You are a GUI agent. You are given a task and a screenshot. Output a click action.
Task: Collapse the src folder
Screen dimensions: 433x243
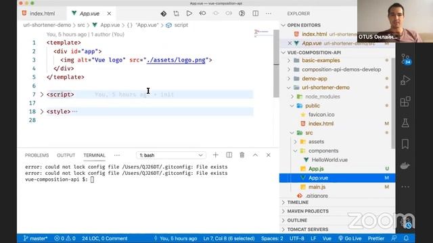(x=309, y=133)
